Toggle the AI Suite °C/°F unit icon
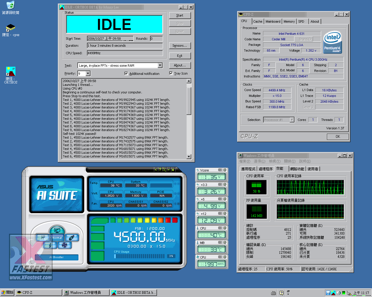372x297 pixels. point(164,170)
